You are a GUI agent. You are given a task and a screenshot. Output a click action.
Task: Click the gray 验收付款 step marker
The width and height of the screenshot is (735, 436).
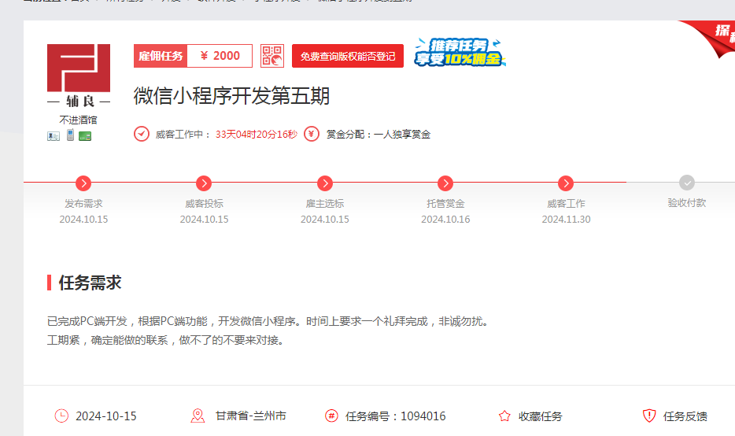point(687,183)
